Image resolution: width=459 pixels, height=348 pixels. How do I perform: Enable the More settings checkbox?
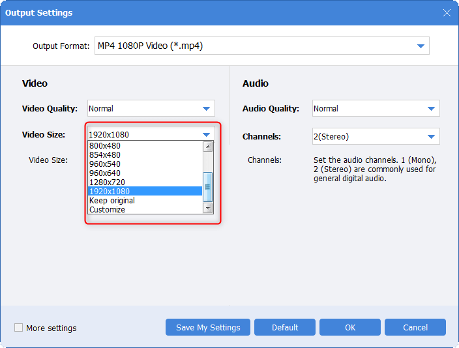coord(19,328)
